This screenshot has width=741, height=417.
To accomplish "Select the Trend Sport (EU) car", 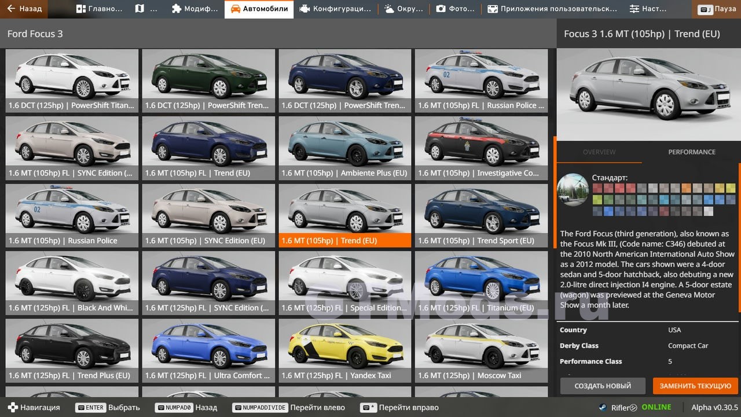I will point(482,215).
